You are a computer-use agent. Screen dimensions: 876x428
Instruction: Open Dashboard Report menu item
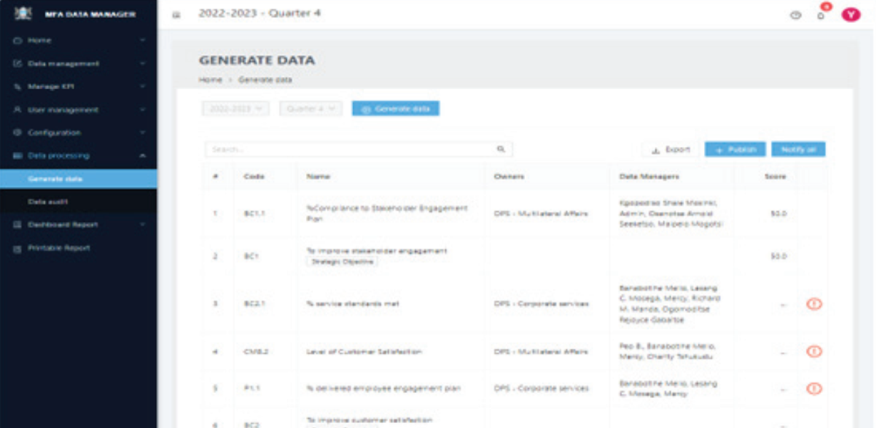tap(78, 225)
